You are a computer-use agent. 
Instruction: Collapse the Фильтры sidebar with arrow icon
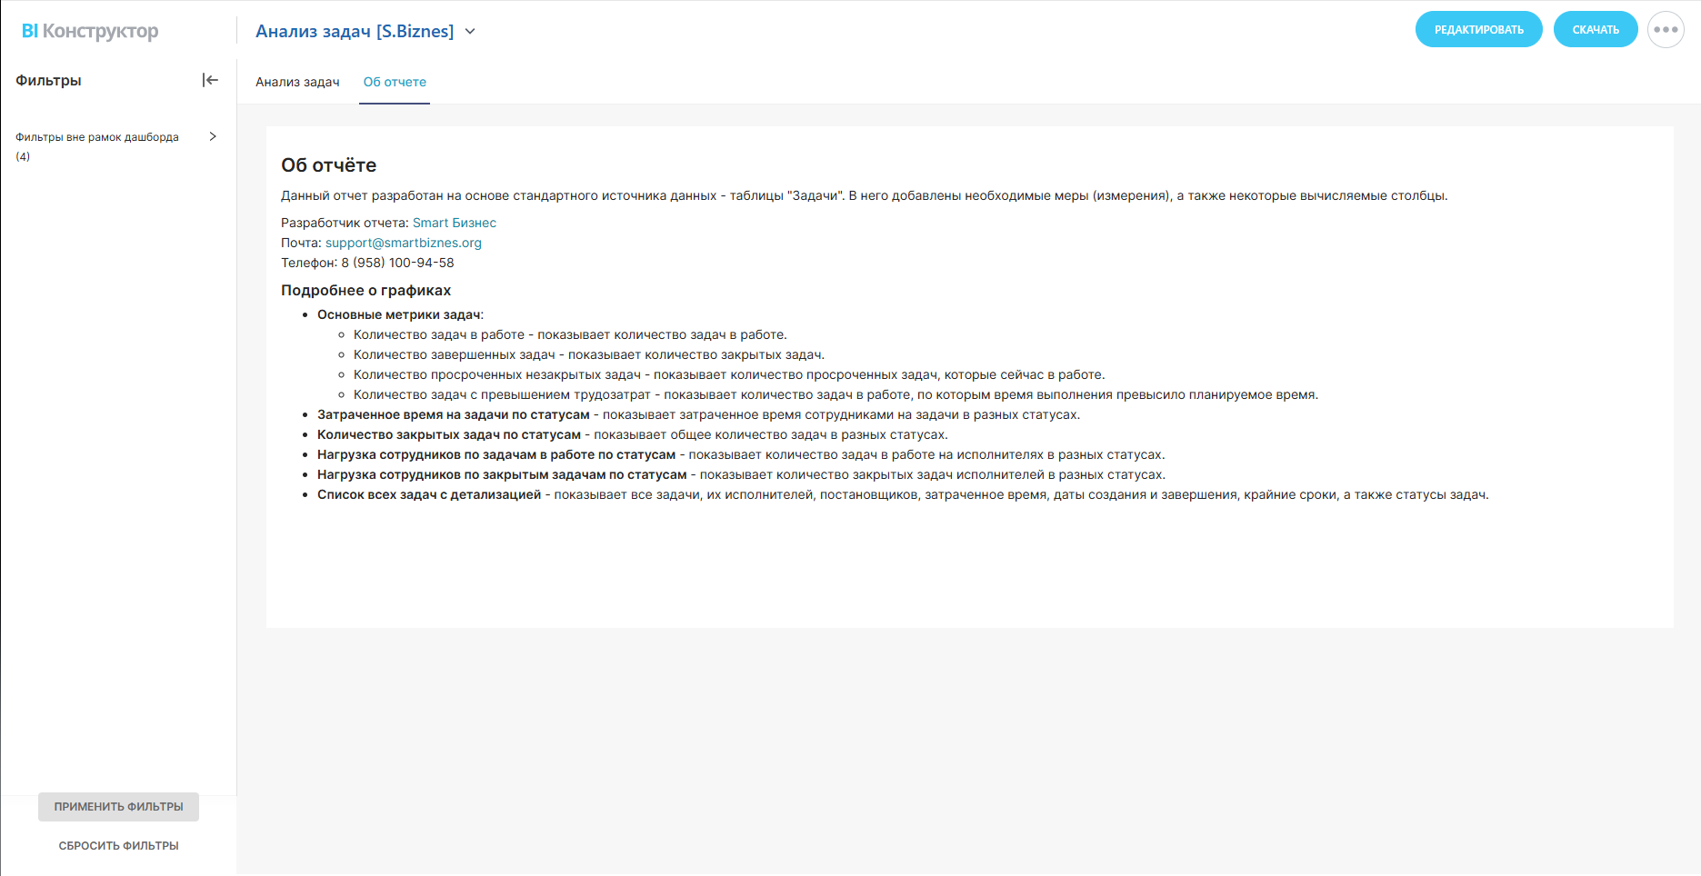click(x=210, y=80)
